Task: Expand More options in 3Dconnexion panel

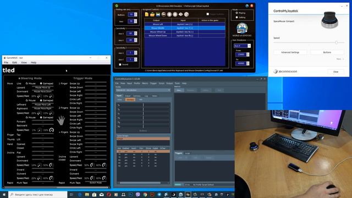Action: point(340,59)
